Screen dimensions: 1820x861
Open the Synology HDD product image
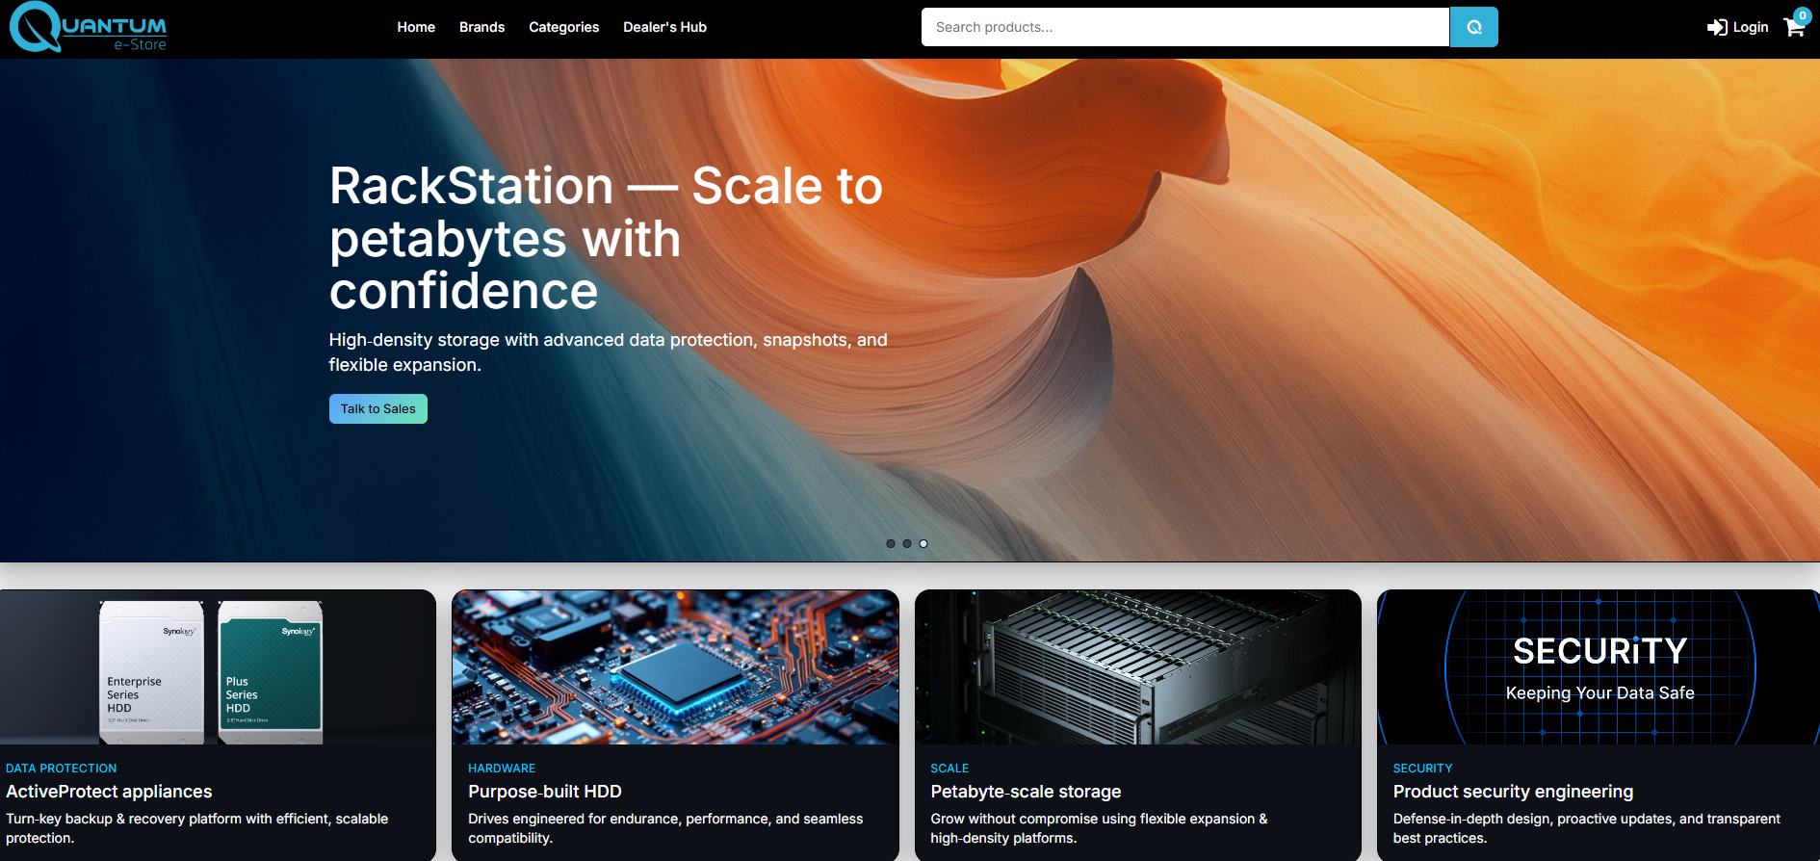coord(218,667)
